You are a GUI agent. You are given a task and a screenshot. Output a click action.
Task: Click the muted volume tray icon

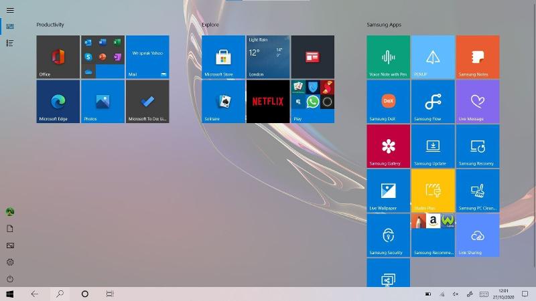(456, 294)
